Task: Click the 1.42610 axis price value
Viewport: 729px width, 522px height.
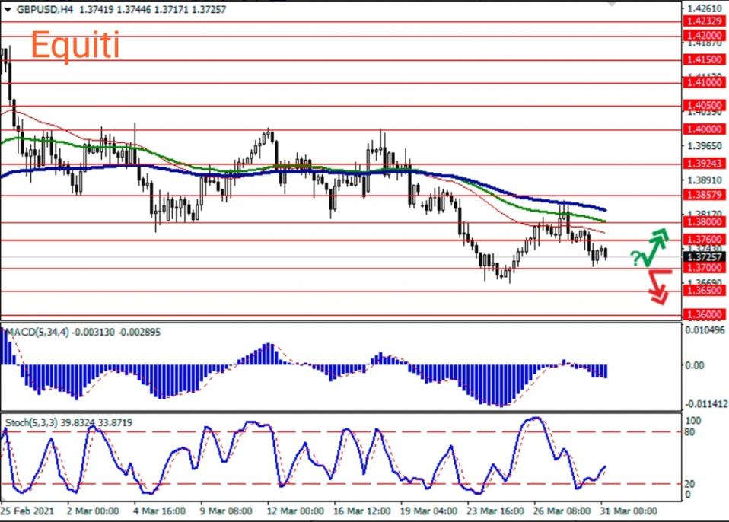Action: (x=705, y=8)
